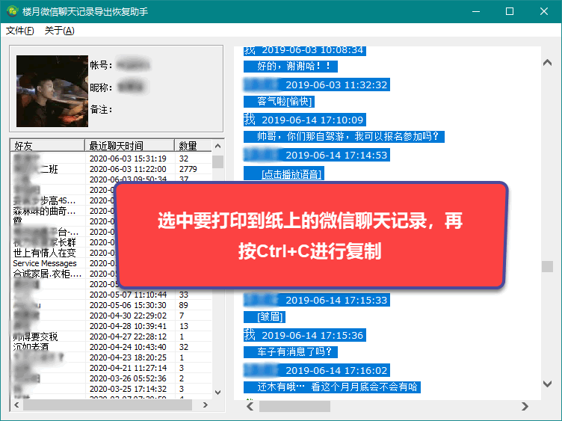Click timestamp 2019-06-14 17:16:02
The height and width of the screenshot is (421, 562).
[x=336, y=370]
